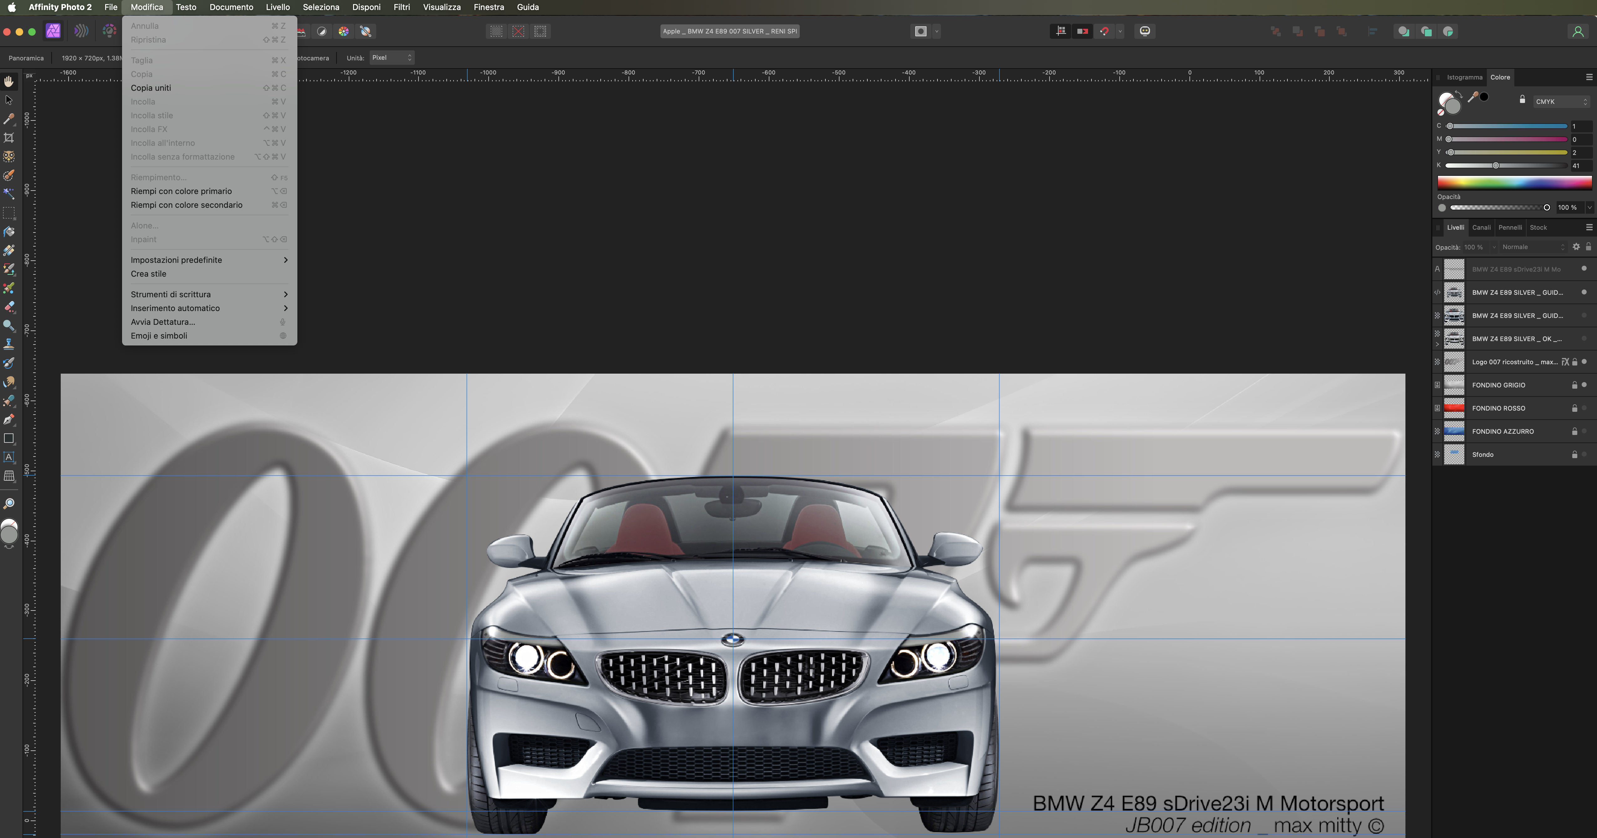Select the Erase Brush tool
Viewport: 1597px width, 838px height.
[x=9, y=307]
